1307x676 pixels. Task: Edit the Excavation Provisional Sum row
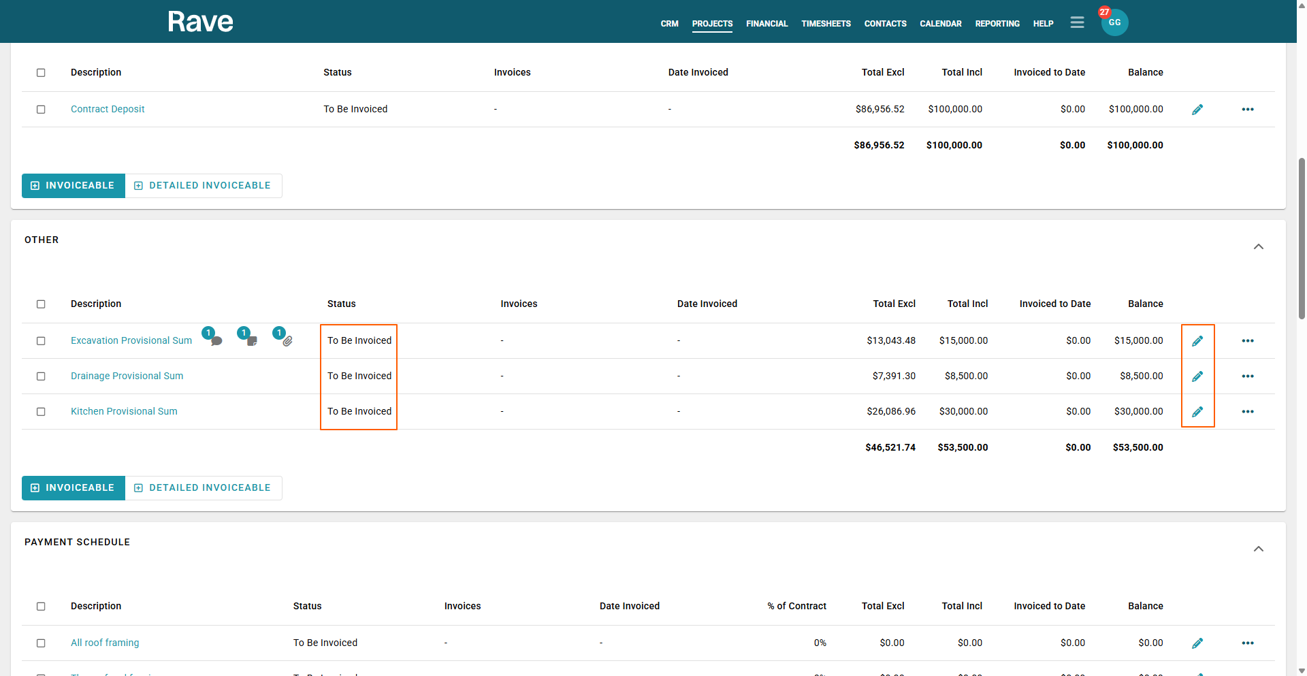coord(1197,341)
